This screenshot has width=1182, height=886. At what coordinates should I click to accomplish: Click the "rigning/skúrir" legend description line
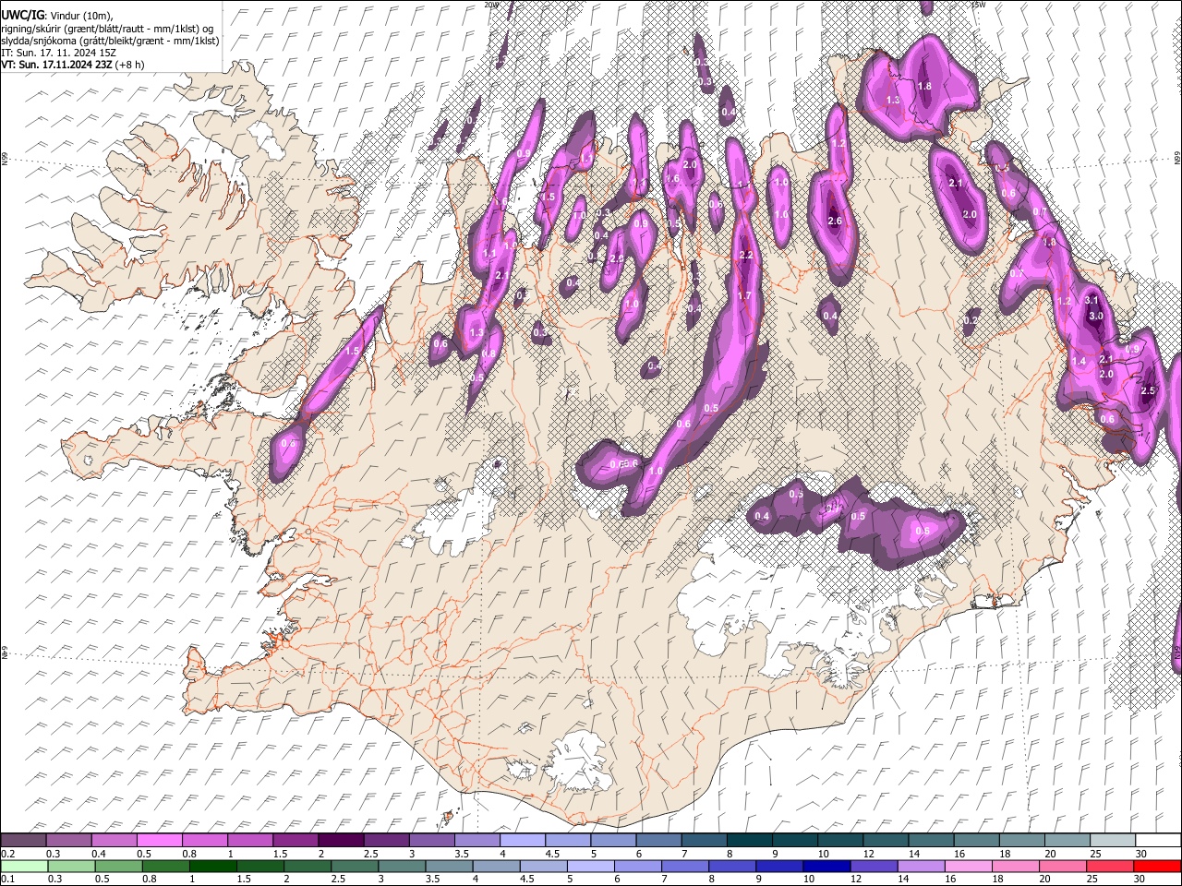tap(106, 29)
